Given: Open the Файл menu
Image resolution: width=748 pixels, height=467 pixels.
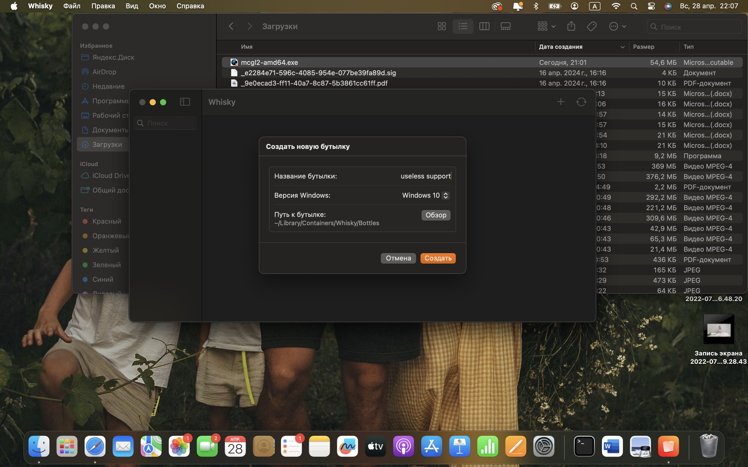Looking at the screenshot, I should (72, 6).
